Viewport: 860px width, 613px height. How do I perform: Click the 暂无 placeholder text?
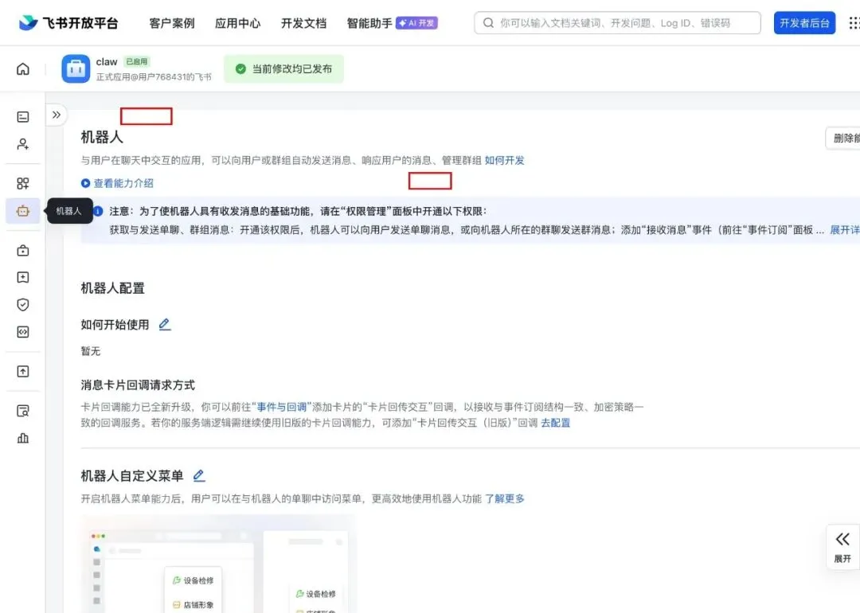[x=91, y=351]
